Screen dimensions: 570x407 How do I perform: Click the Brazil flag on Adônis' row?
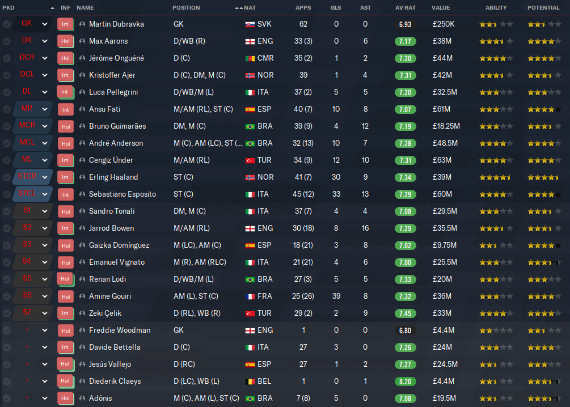(x=250, y=398)
